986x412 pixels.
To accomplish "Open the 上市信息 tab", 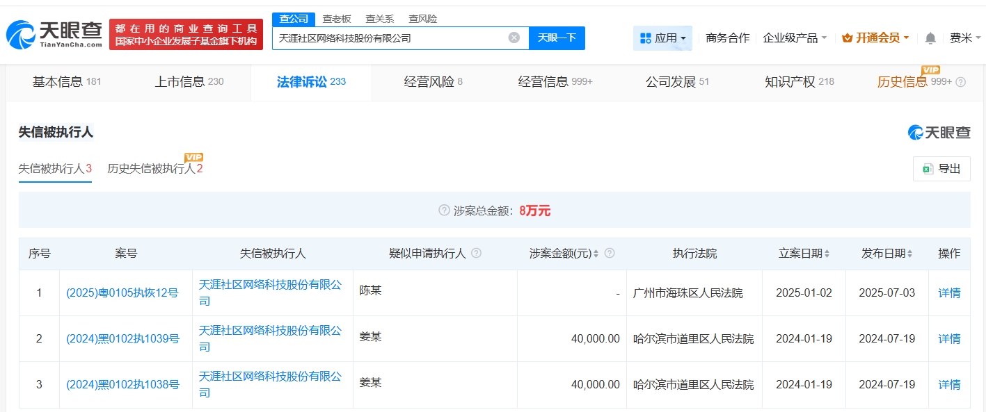I will 189,81.
